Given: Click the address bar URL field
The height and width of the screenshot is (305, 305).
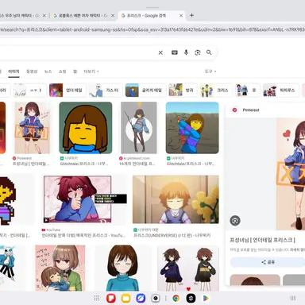Looking at the screenshot, I should [x=152, y=29].
